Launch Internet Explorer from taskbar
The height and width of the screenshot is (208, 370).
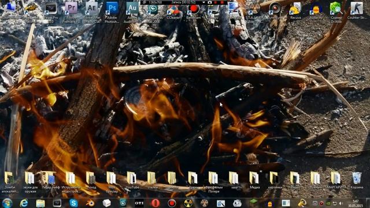[x=24, y=203]
